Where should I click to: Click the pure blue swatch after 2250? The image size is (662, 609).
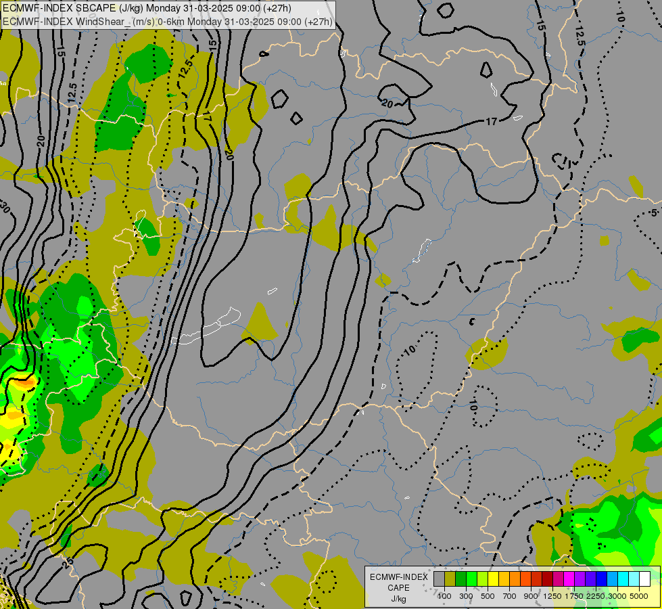(602, 579)
